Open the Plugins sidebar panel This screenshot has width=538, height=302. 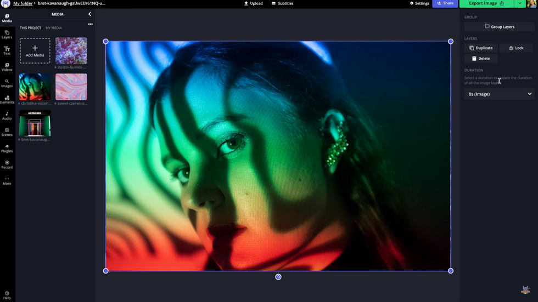(x=7, y=149)
